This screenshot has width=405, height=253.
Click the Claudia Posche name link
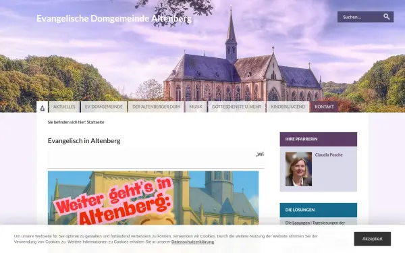click(329, 155)
